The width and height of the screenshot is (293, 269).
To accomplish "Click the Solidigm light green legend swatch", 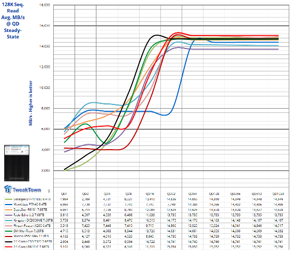I will [9, 199].
